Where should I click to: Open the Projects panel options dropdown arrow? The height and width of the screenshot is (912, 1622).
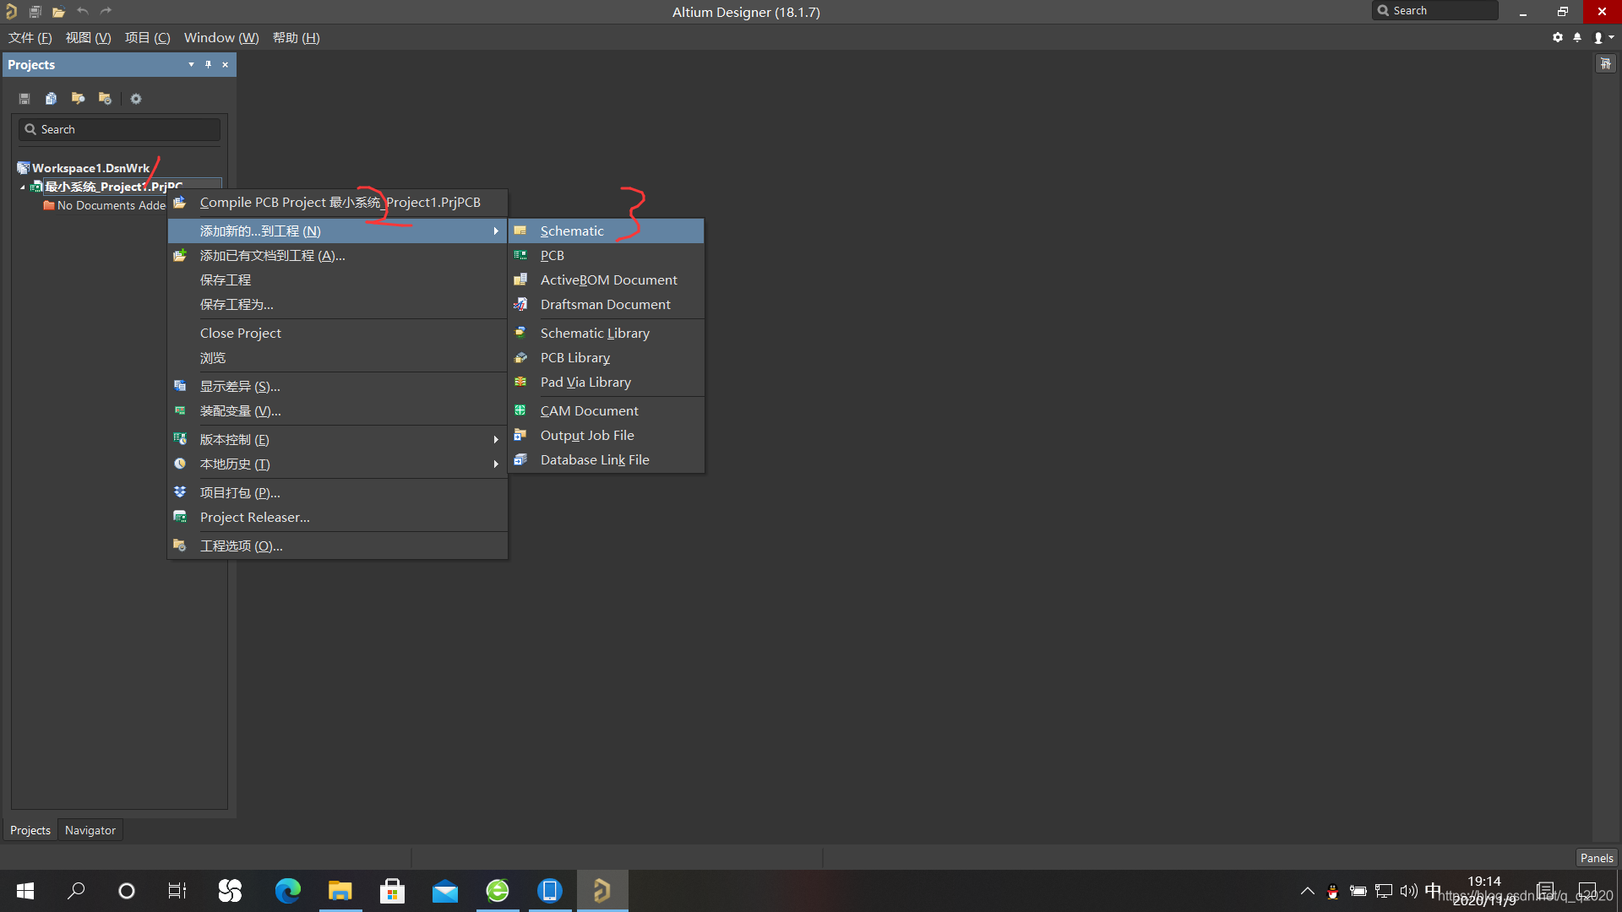pos(191,65)
